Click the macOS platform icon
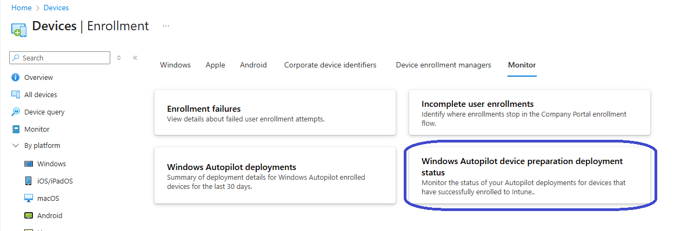This screenshot has height=231, width=681. point(29,198)
